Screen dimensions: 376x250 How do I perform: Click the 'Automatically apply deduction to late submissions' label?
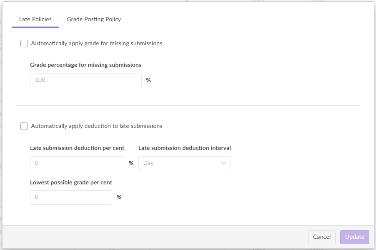[x=97, y=126]
